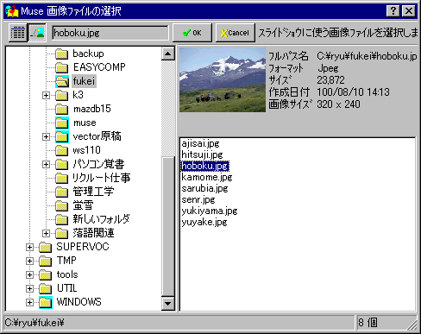Click the OK button with green checkmark
The width and height of the screenshot is (421, 334).
pyautogui.click(x=192, y=33)
